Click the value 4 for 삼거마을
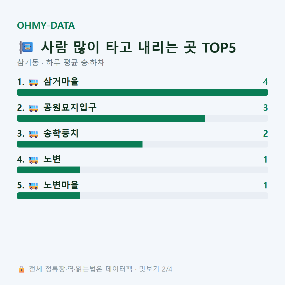285x285 pixels. (265, 82)
